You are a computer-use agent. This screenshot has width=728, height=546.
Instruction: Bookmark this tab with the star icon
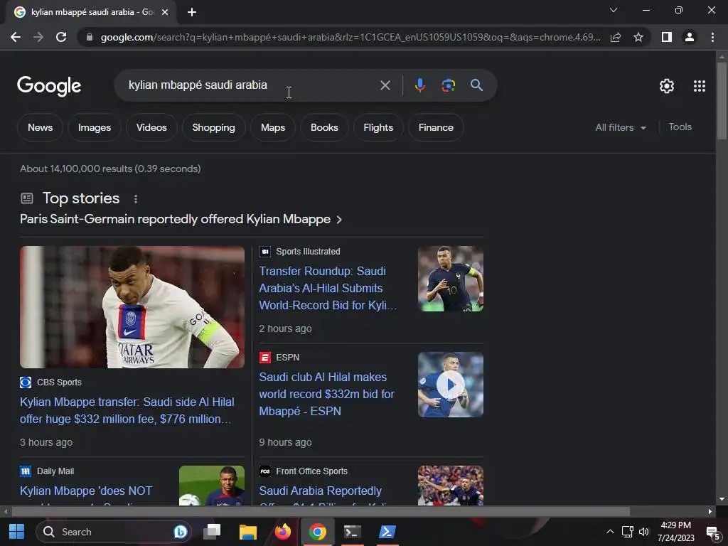pos(638,37)
